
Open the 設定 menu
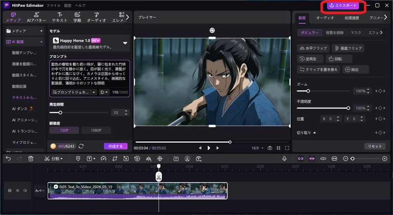[x=68, y=5]
